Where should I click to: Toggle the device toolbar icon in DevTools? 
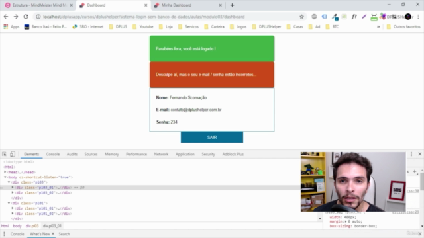(x=13, y=154)
